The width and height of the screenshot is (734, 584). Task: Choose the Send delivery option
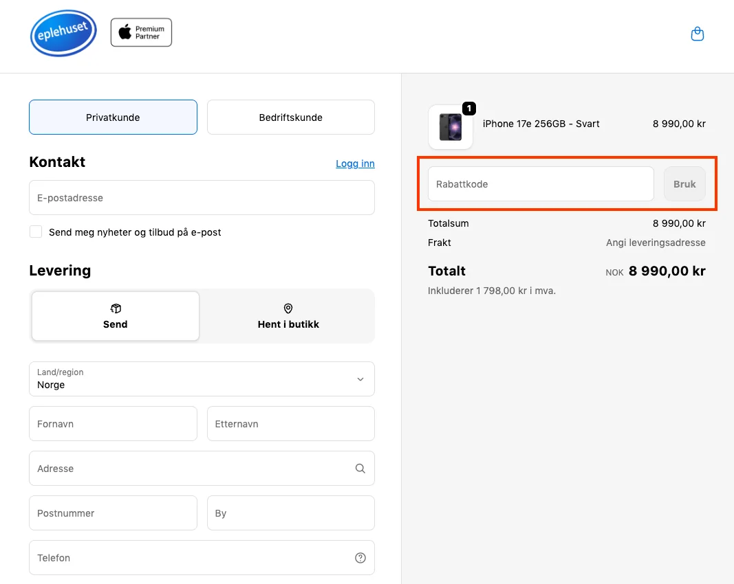click(116, 316)
